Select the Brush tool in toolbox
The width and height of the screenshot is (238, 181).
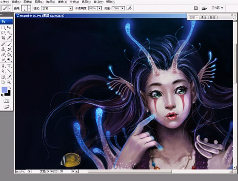[x=9, y=44]
